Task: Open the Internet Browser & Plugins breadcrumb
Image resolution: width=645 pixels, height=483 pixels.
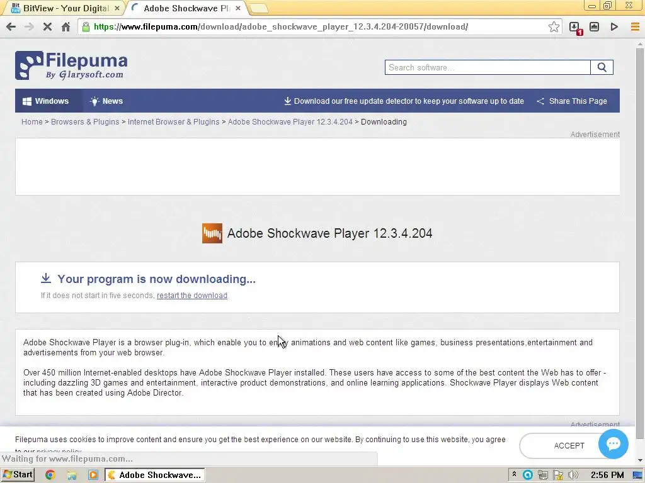Action: 174,122
